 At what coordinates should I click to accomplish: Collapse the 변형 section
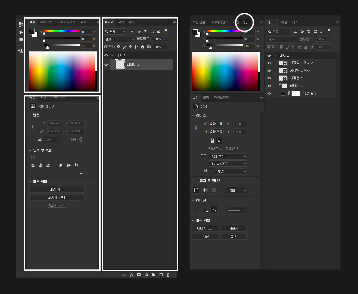(x=30, y=115)
